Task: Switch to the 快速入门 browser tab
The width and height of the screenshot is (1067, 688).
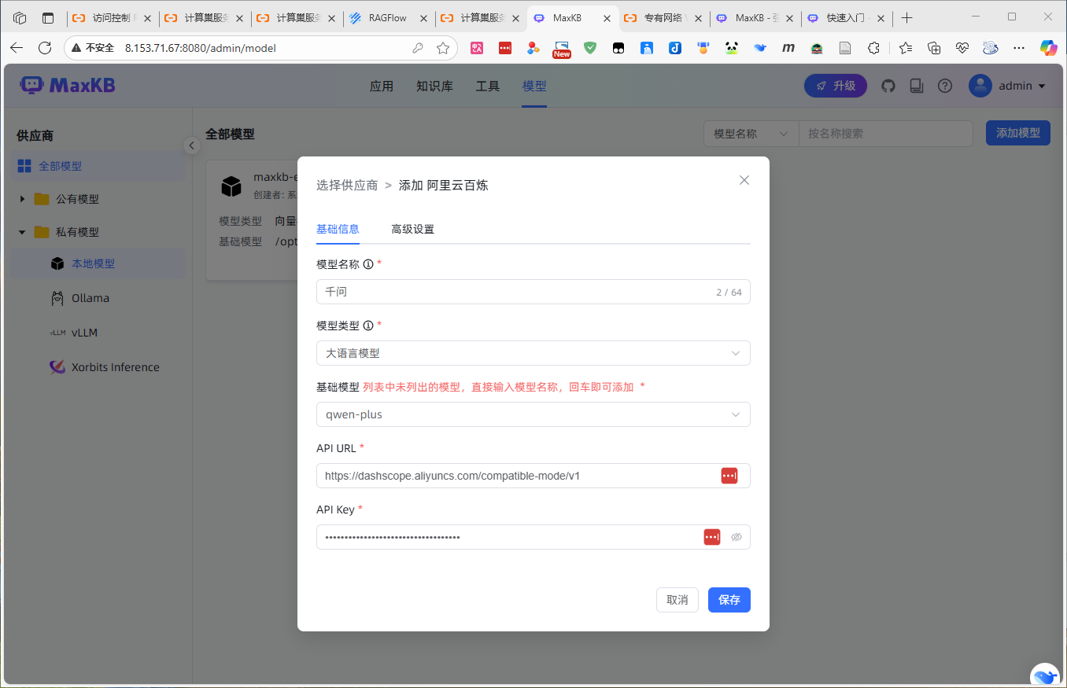Action: click(847, 17)
